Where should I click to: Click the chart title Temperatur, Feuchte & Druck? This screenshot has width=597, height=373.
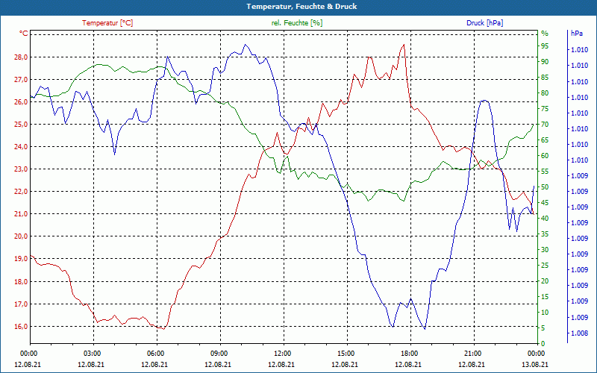(x=301, y=7)
